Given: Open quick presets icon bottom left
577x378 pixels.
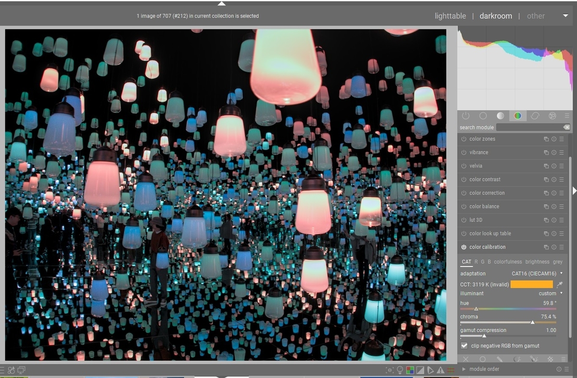Looking at the screenshot, I should (3, 370).
